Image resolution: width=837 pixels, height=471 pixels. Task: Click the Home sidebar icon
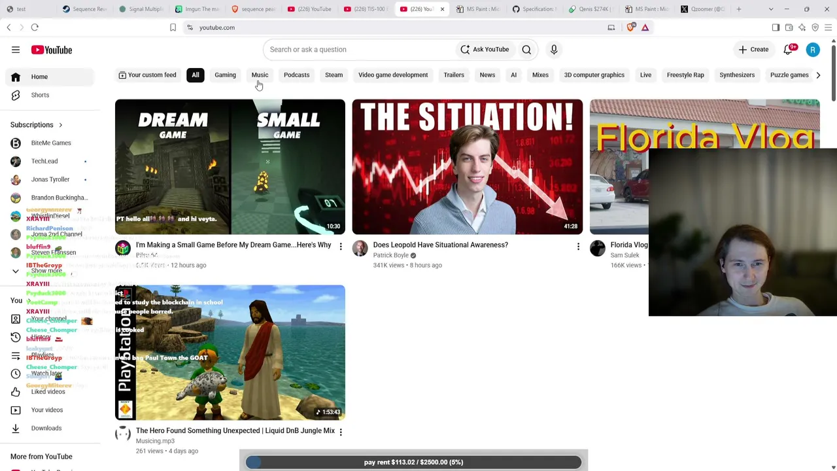tap(16, 77)
